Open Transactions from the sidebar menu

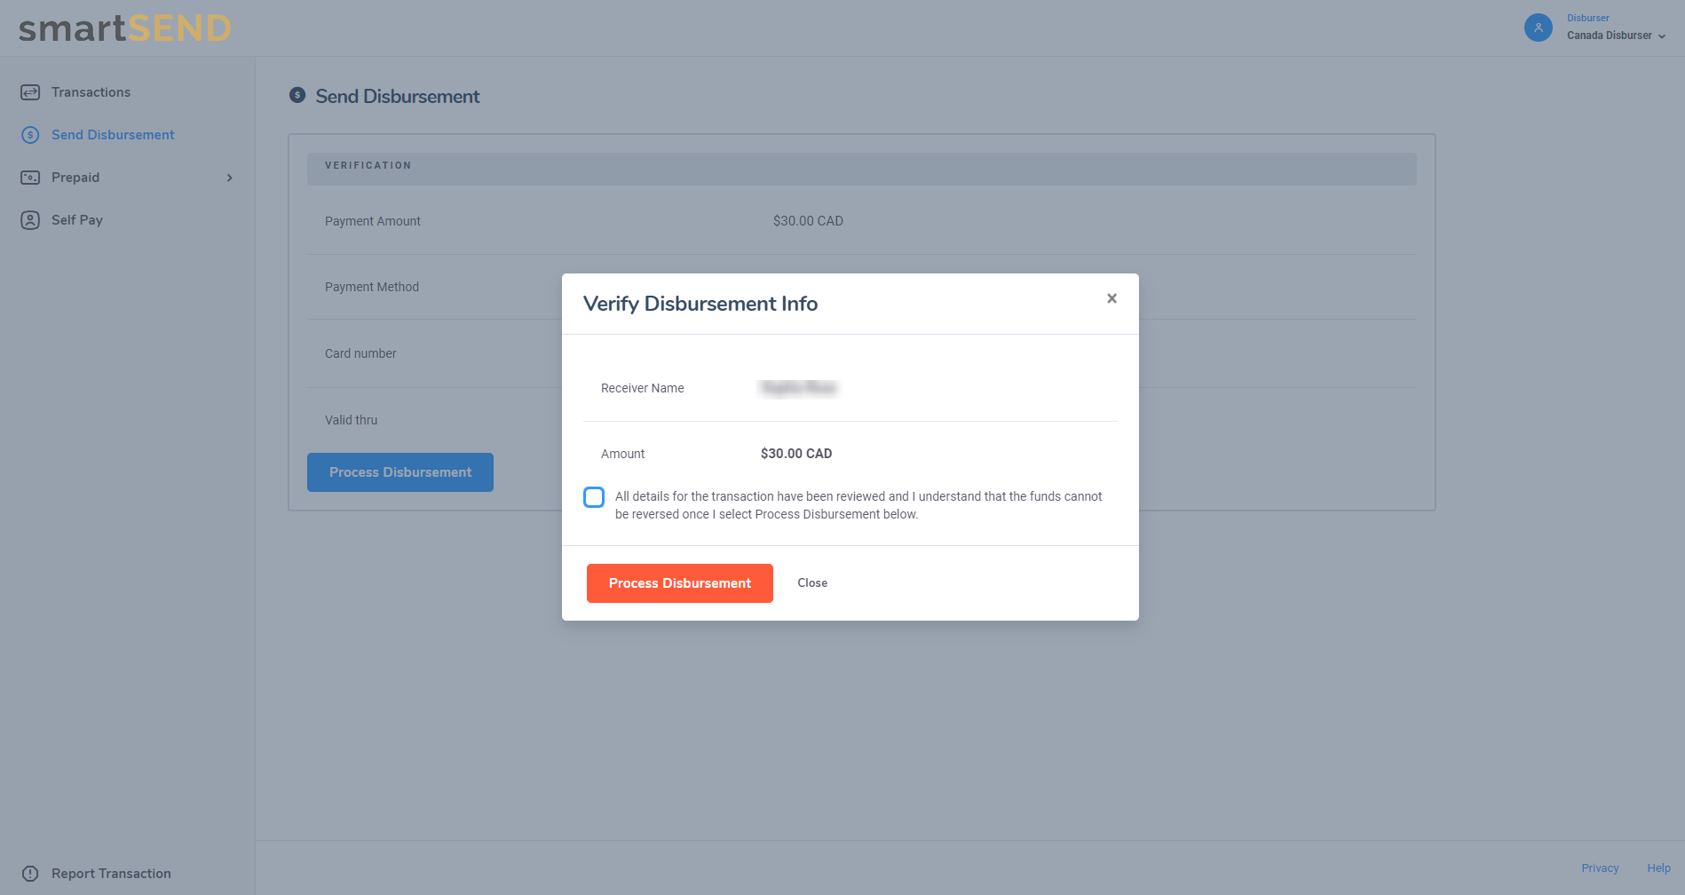point(91,92)
